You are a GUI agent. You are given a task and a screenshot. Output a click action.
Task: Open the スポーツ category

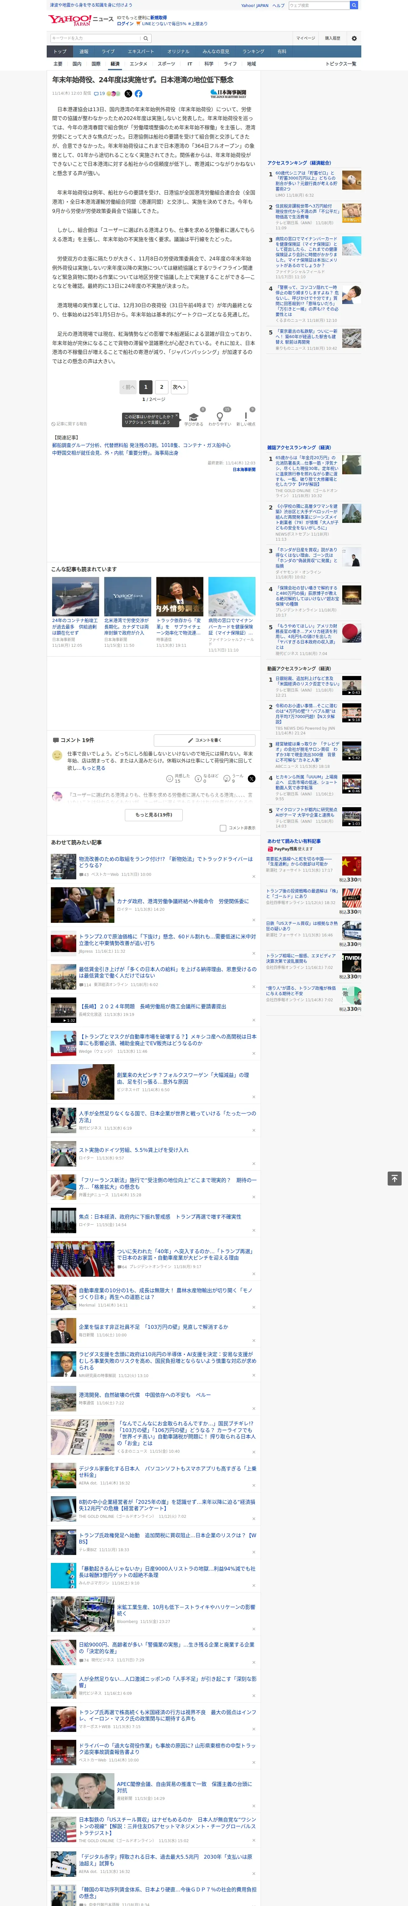[x=167, y=64]
